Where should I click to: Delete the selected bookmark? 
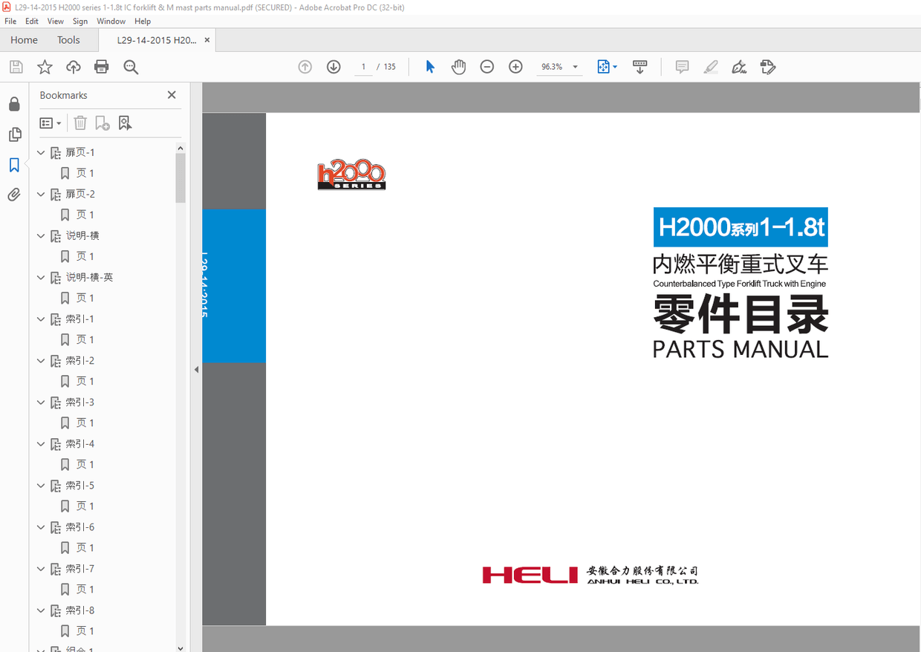click(x=80, y=123)
